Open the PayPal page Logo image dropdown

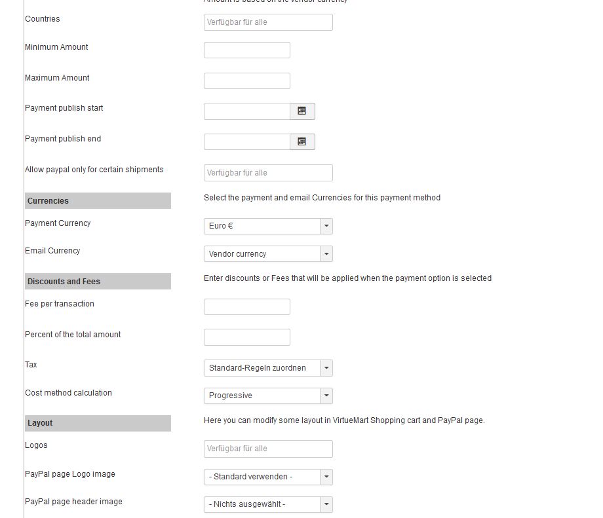[268, 477]
